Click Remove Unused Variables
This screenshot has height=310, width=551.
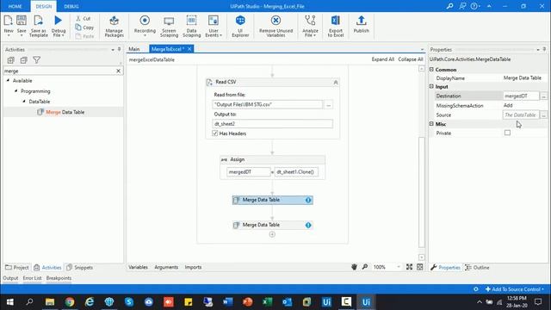click(x=275, y=26)
